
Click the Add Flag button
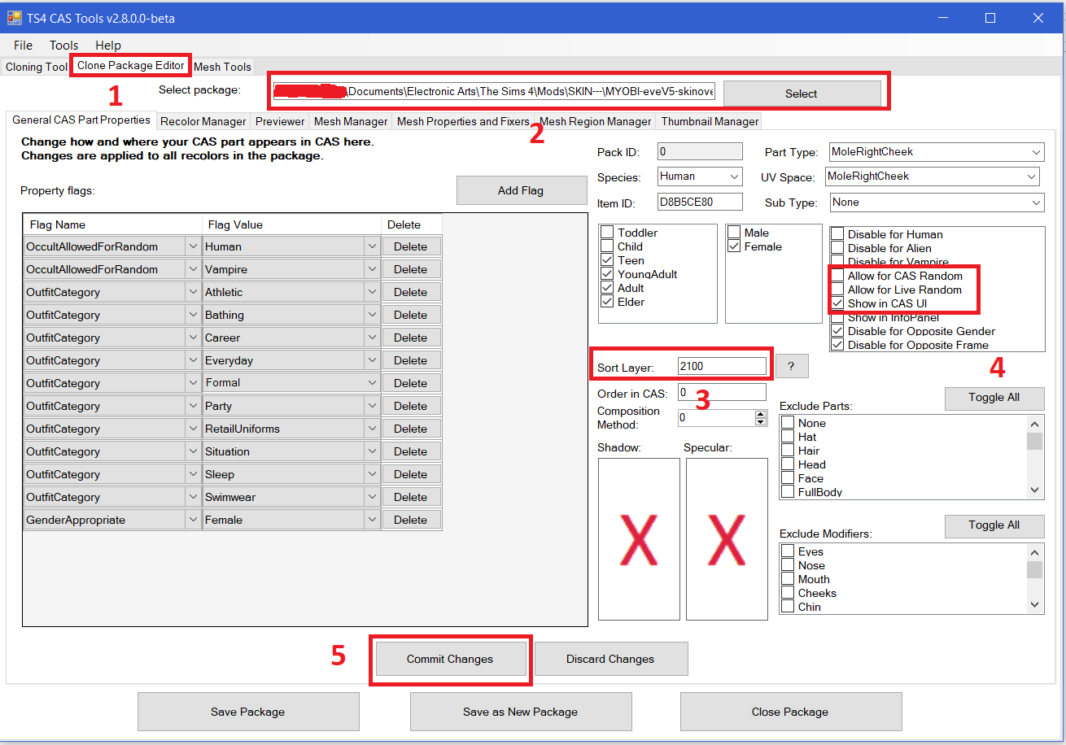521,190
